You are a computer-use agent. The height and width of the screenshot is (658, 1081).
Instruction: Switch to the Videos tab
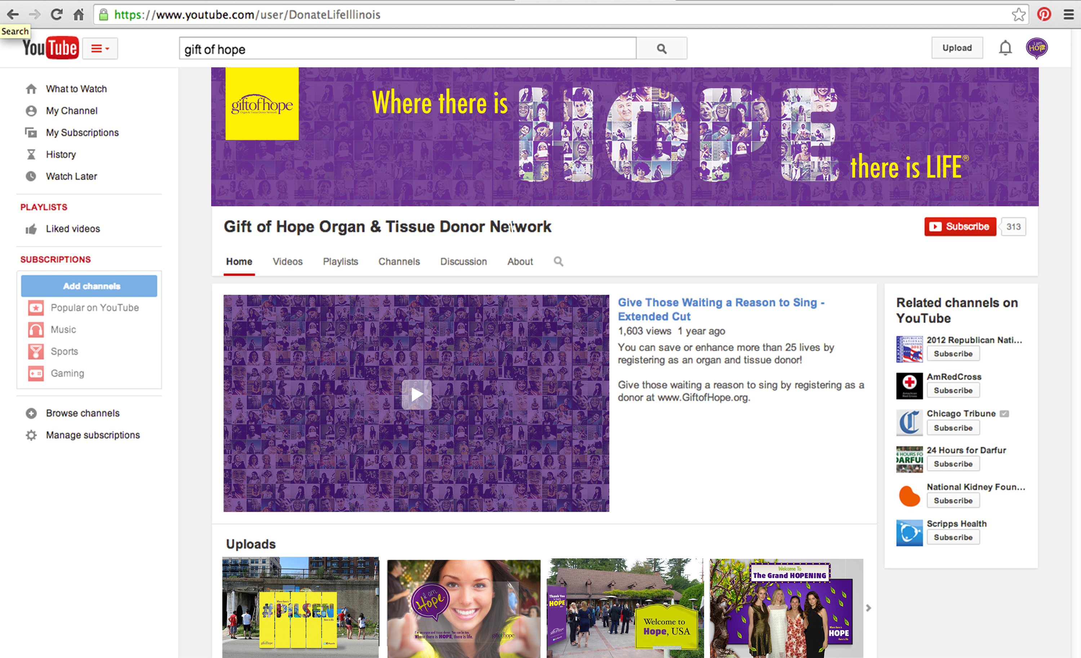[x=287, y=262]
